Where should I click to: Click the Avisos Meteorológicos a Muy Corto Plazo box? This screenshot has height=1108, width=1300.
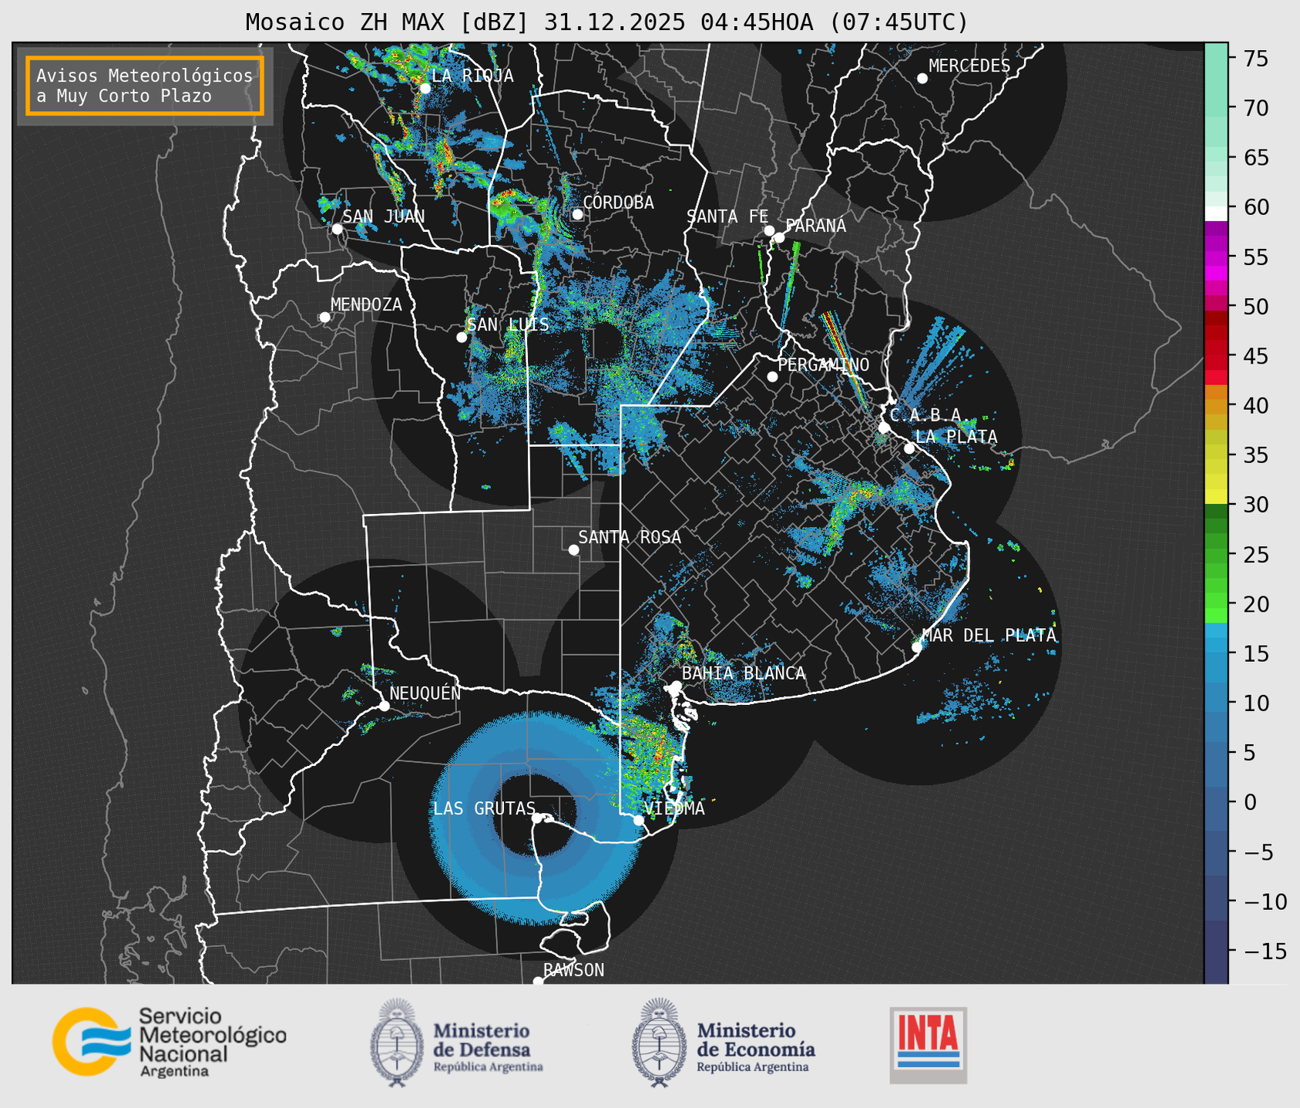coord(145,86)
